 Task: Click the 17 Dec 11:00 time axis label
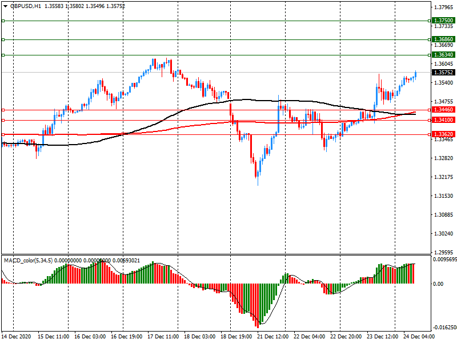click(164, 337)
